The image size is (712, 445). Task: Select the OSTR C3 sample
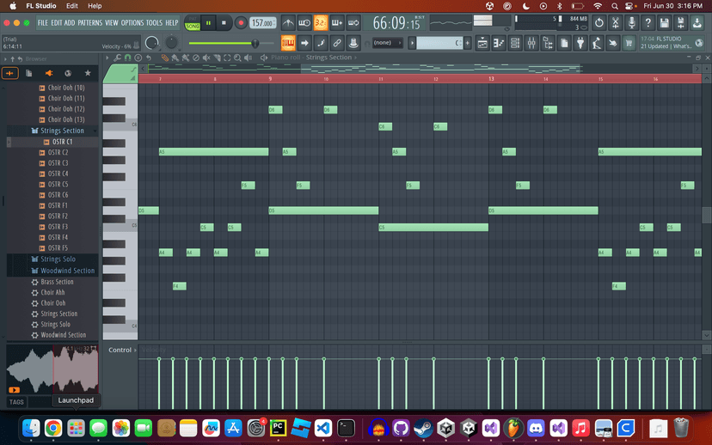click(58, 163)
